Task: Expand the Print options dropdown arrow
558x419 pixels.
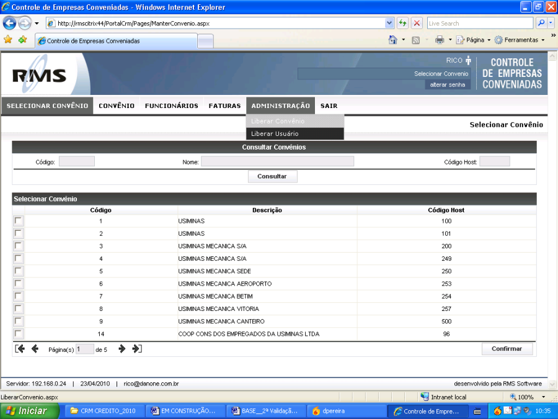Action: click(x=450, y=40)
